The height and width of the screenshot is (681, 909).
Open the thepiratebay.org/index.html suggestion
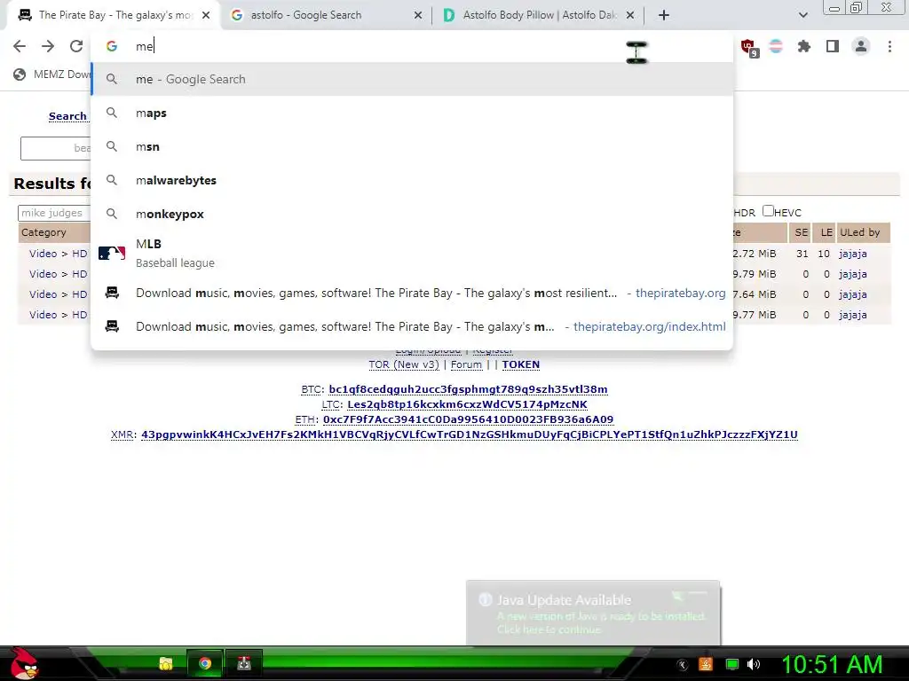(412, 326)
